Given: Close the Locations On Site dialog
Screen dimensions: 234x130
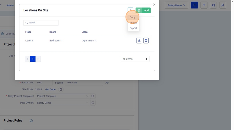Looking at the screenshot, I should click(154, 5).
